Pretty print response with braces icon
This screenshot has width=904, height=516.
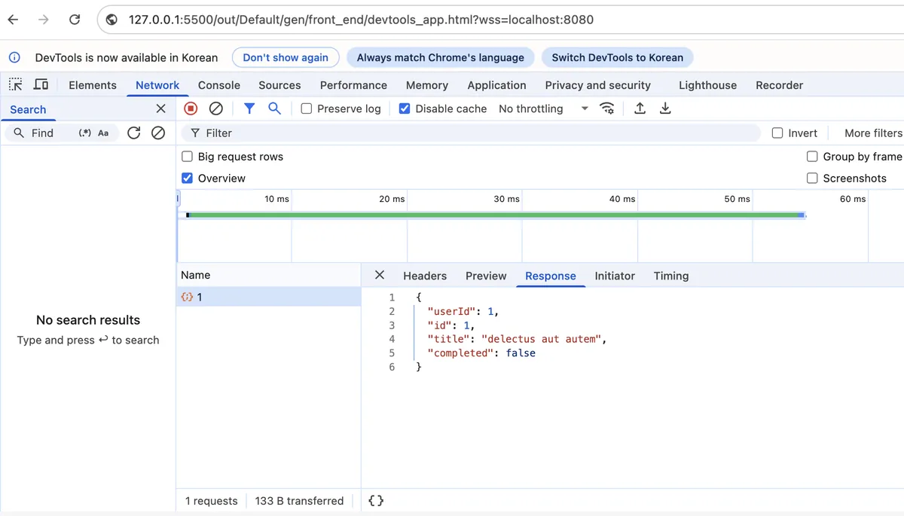coord(376,500)
